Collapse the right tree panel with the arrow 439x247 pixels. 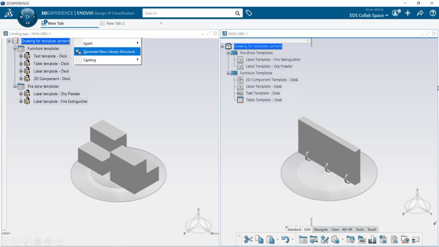coord(308,41)
